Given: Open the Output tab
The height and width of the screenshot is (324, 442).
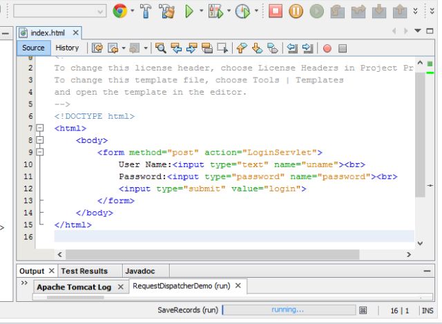Looking at the screenshot, I should [32, 271].
